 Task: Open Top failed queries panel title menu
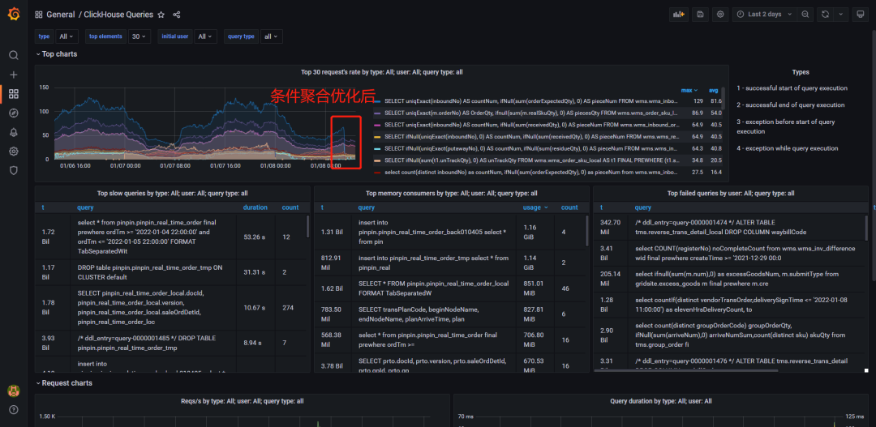click(731, 193)
